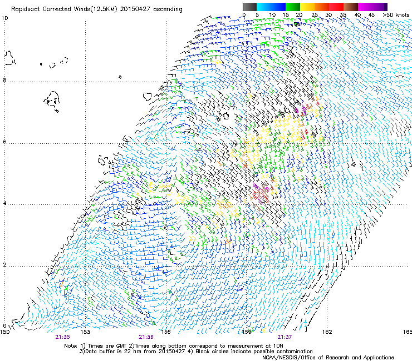
Task: Click the green 15-20 knots legend swatch
Action: (x=293, y=7)
